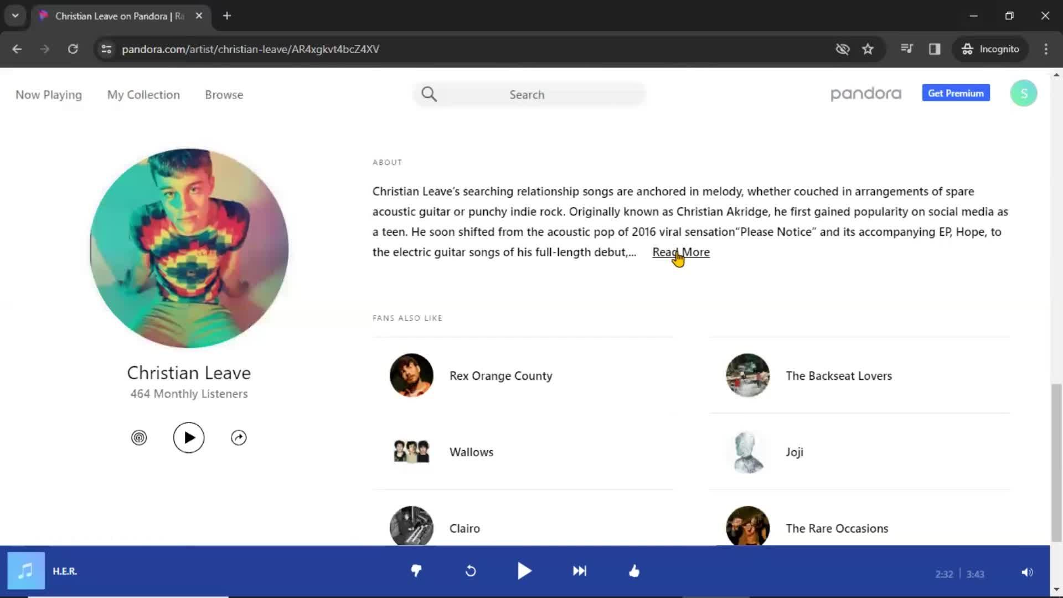Image resolution: width=1063 pixels, height=598 pixels.
Task: Replay the current track
Action: (471, 571)
